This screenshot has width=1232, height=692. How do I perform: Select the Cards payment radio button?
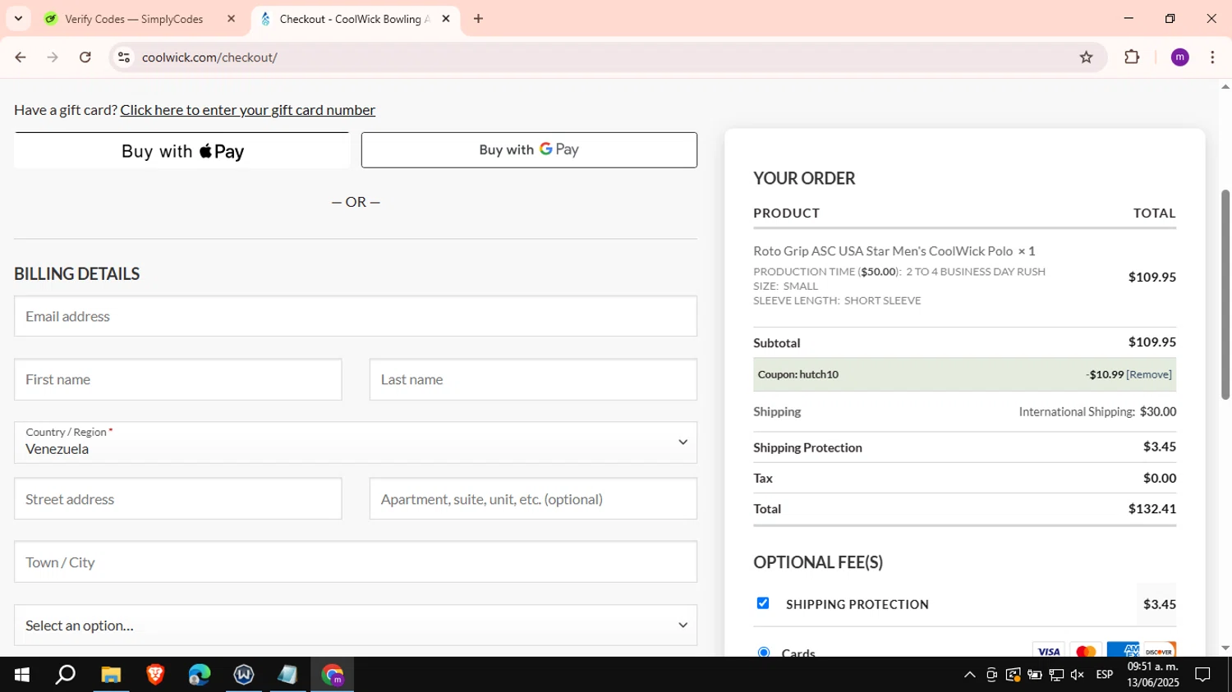pyautogui.click(x=764, y=653)
